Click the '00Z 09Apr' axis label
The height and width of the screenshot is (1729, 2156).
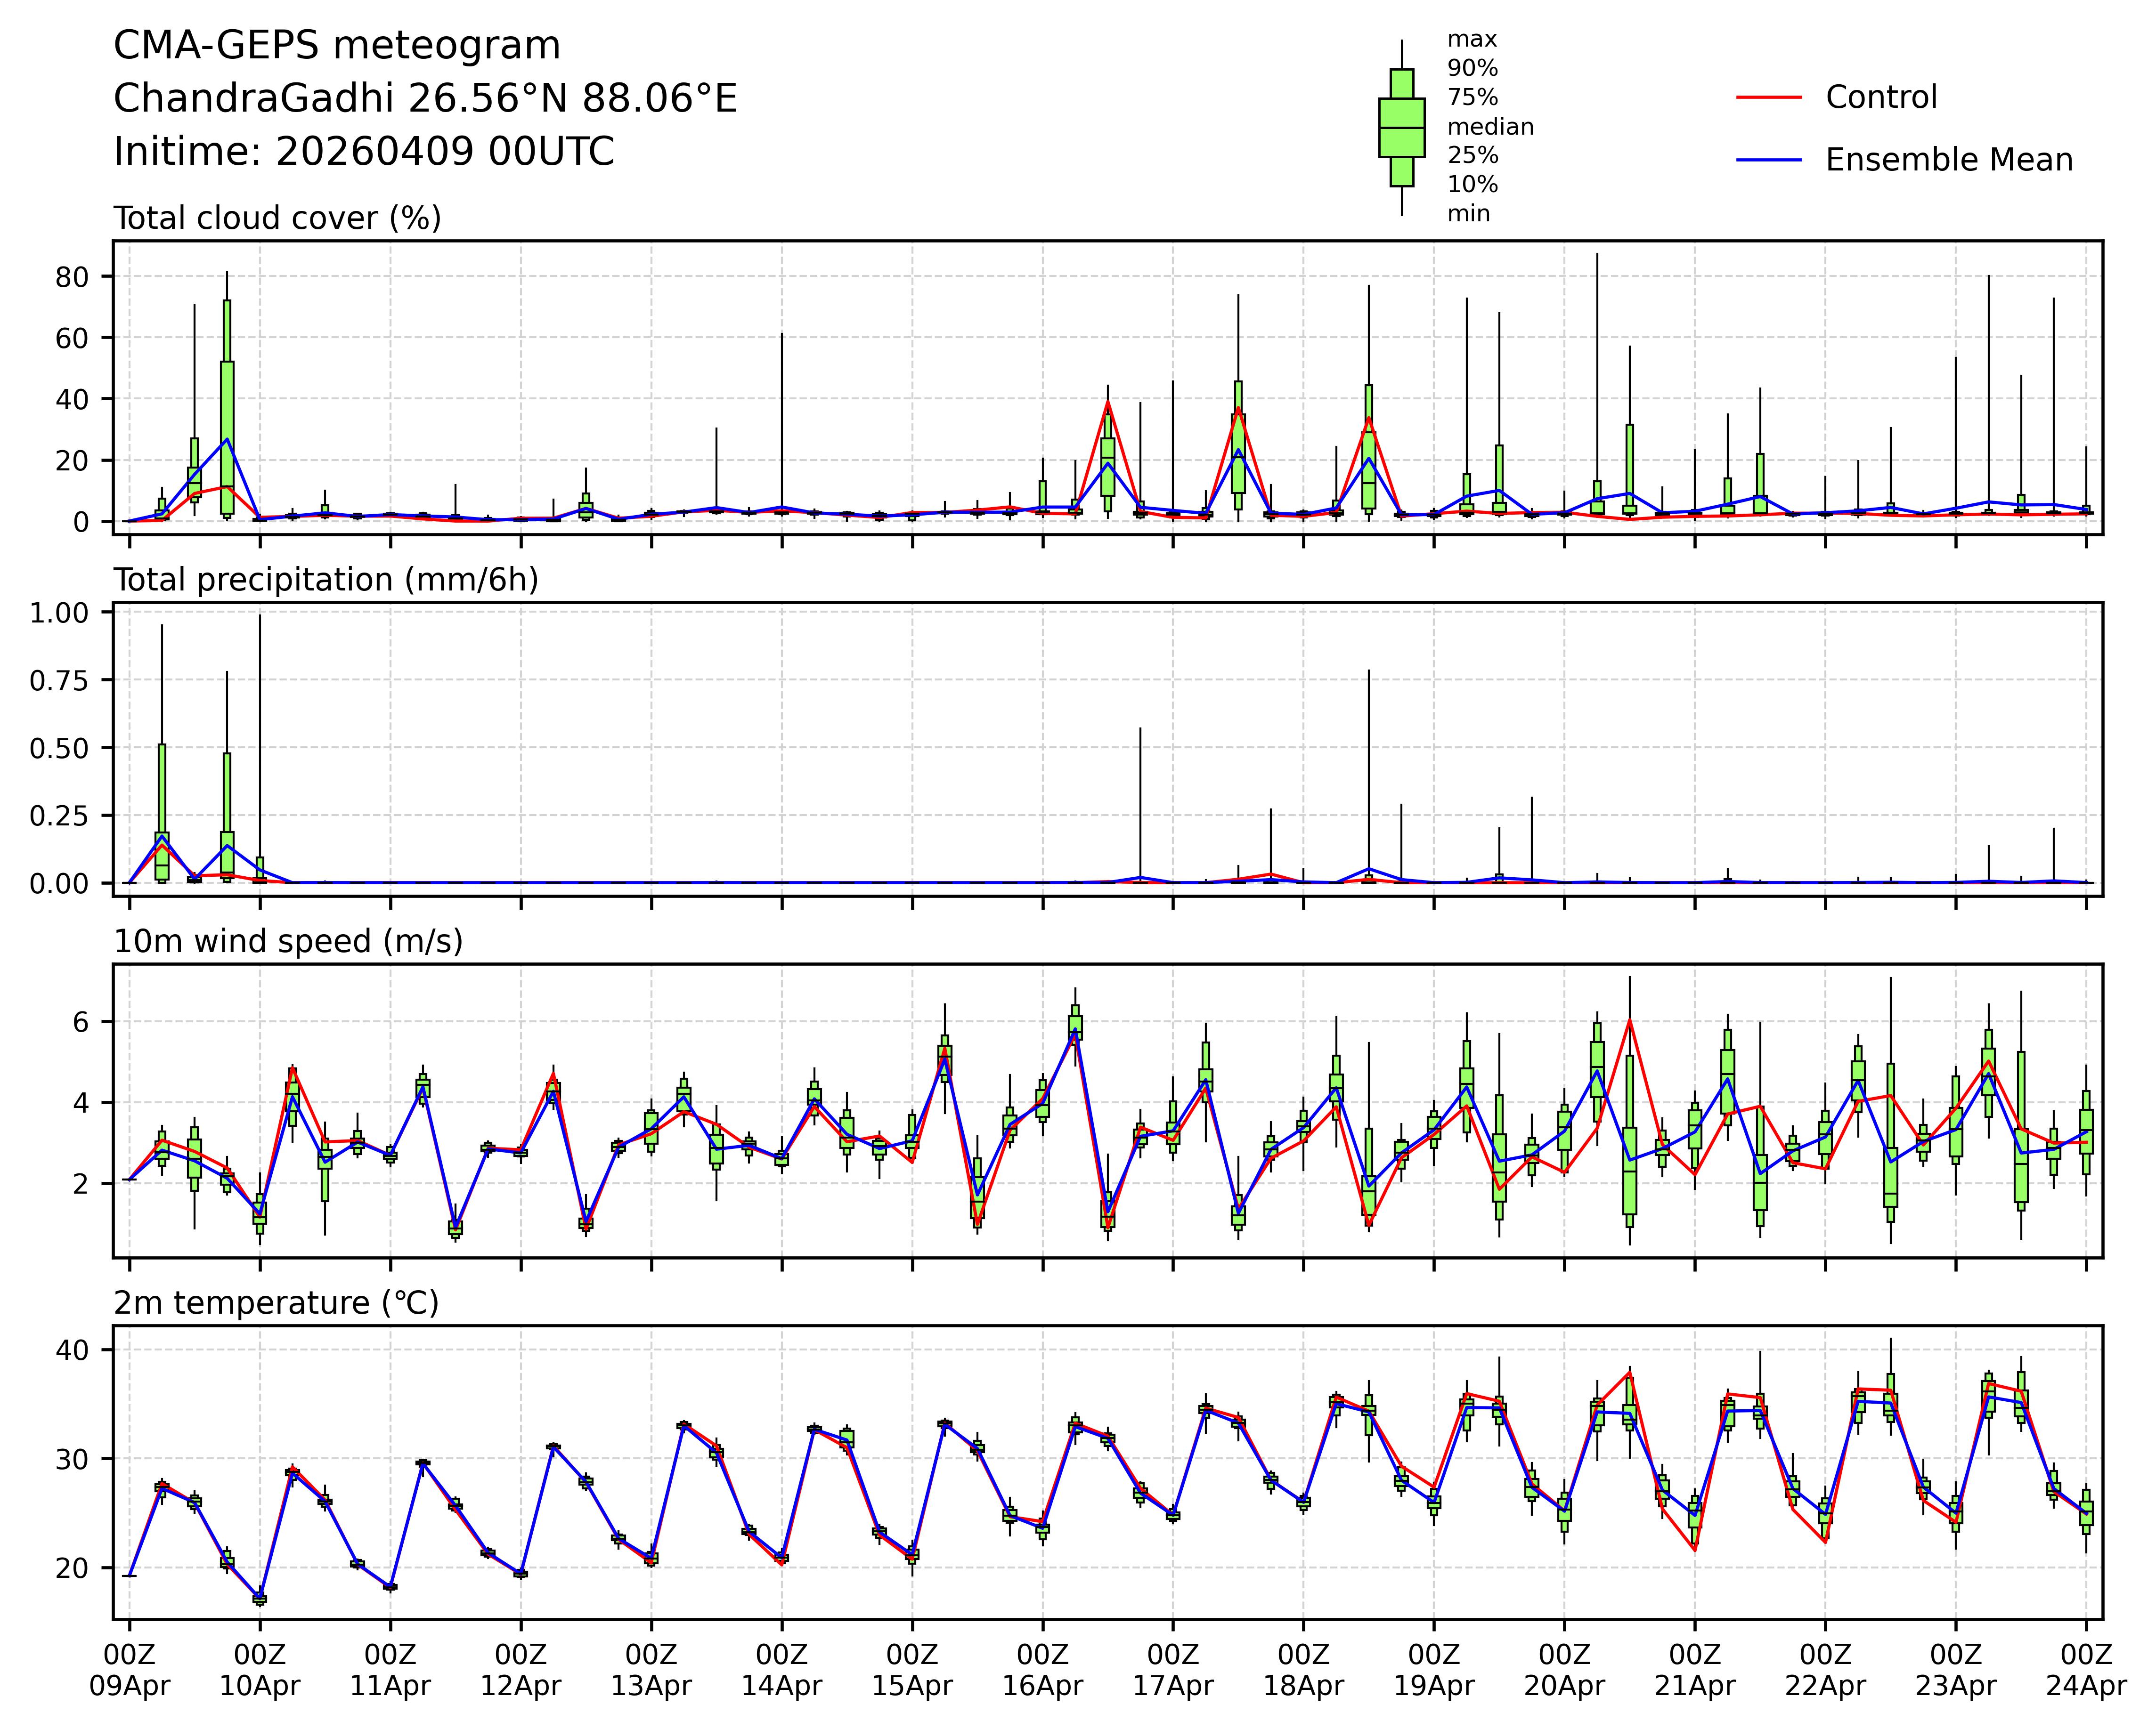[x=129, y=1670]
